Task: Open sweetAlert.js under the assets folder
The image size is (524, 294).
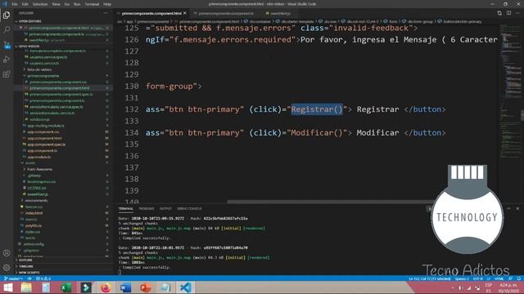Action: coord(38,194)
